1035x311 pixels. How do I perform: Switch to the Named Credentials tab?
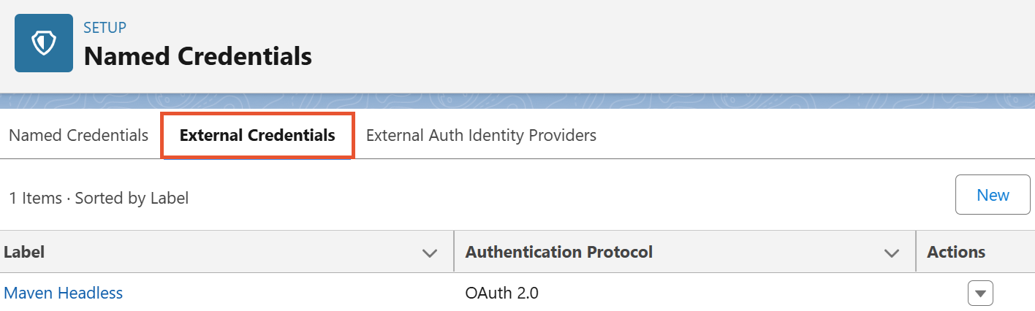click(x=78, y=135)
